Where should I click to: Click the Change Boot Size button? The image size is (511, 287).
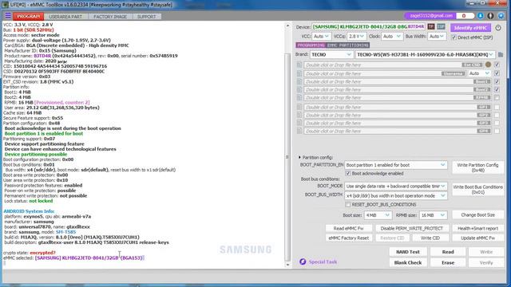coord(477,215)
